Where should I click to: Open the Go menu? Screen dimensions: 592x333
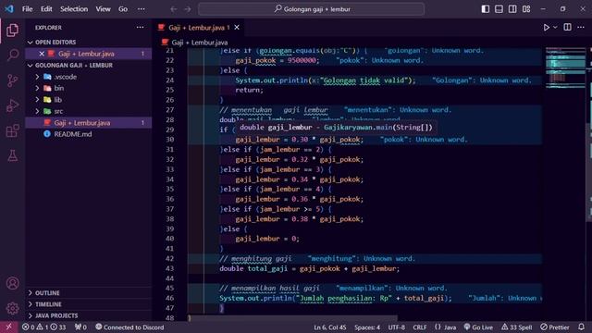[123, 9]
